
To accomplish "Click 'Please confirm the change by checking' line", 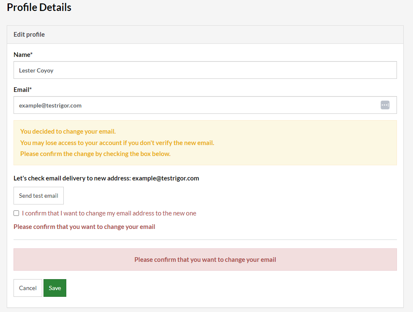I will (x=95, y=154).
